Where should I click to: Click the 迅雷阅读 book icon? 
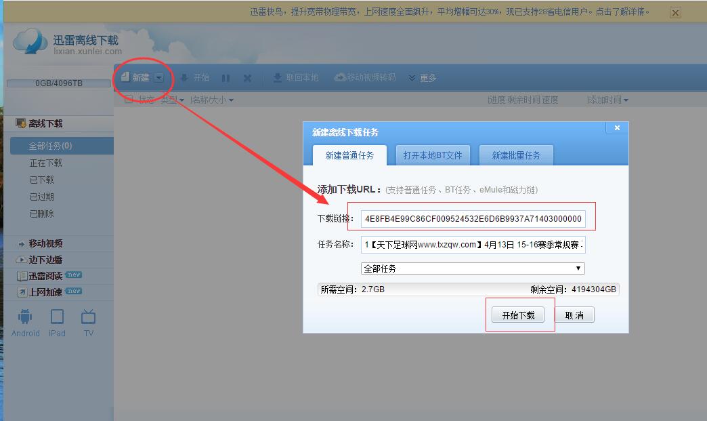pos(22,276)
